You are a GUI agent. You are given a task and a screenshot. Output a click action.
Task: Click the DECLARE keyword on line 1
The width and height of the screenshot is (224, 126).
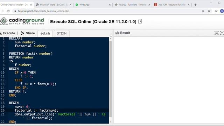16,38
